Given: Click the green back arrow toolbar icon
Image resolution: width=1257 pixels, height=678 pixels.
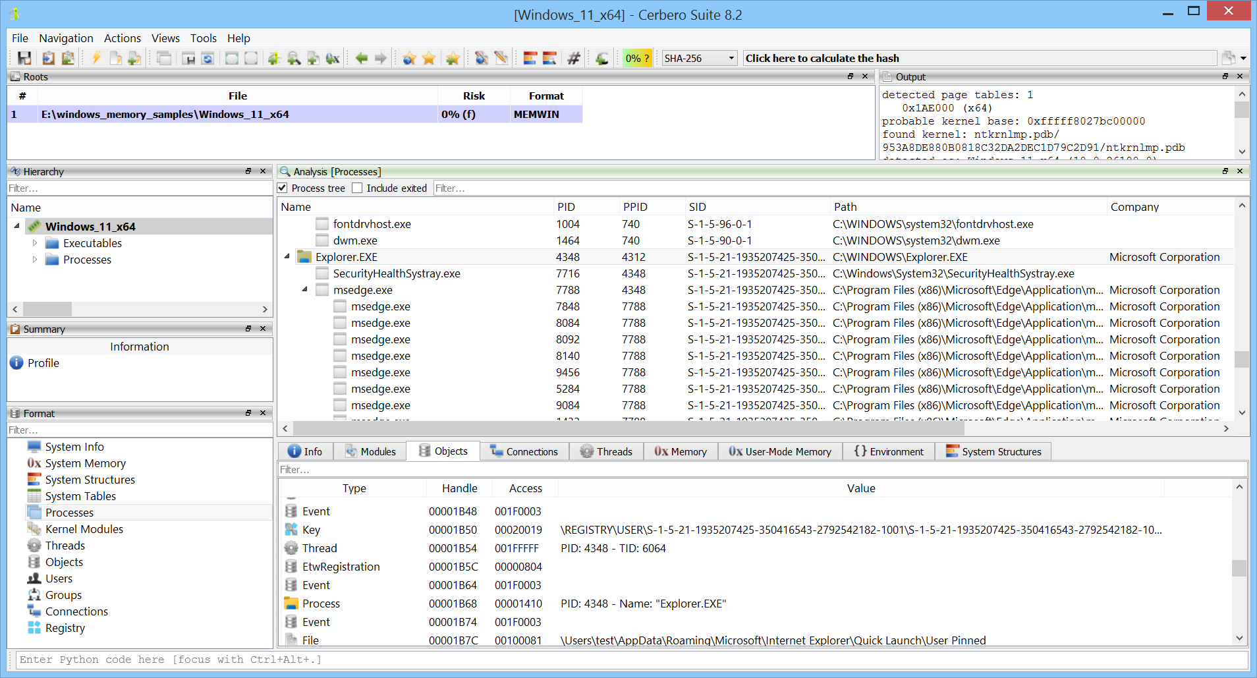Looking at the screenshot, I should tap(361, 59).
